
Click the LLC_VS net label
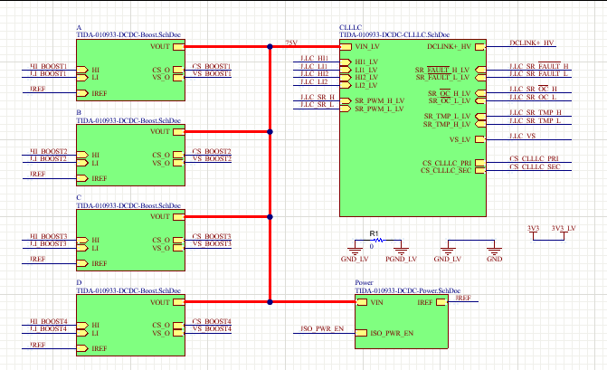click(x=523, y=136)
